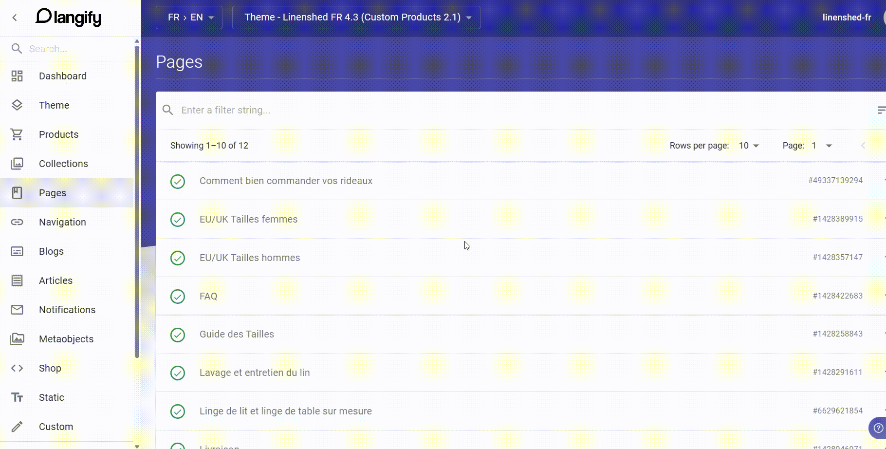Toggle the checkmark status for FAQ page
This screenshot has height=449, width=886.
coord(178,296)
